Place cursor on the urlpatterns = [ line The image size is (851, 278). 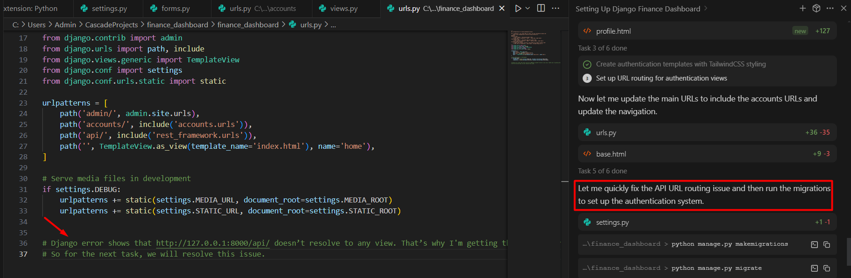click(75, 103)
